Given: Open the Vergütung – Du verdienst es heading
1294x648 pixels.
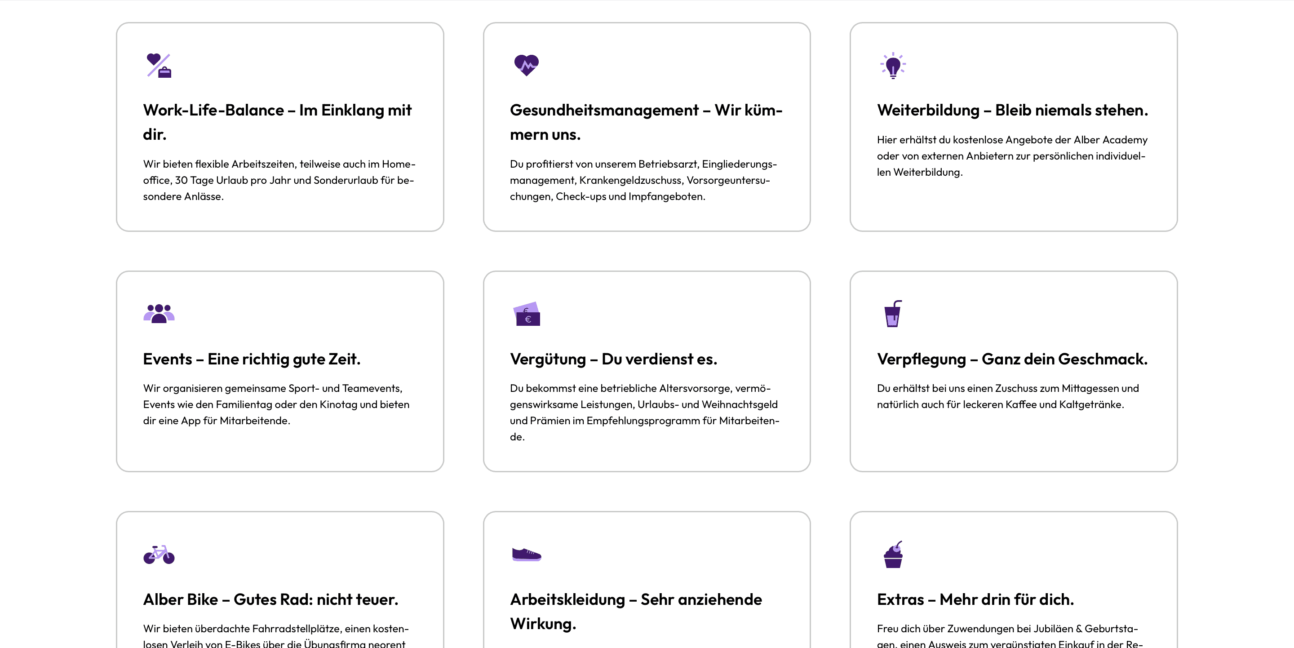Looking at the screenshot, I should pos(614,358).
